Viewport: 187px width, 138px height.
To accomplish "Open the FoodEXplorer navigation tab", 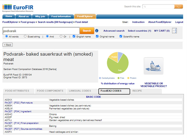I will coord(85,16).
